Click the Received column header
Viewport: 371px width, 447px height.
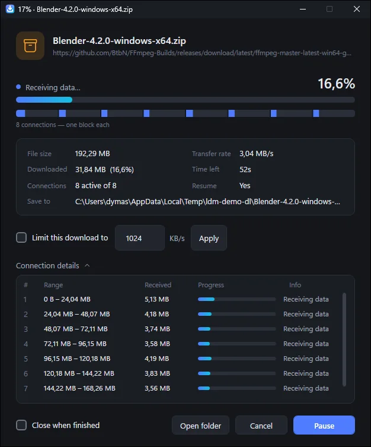click(x=158, y=285)
